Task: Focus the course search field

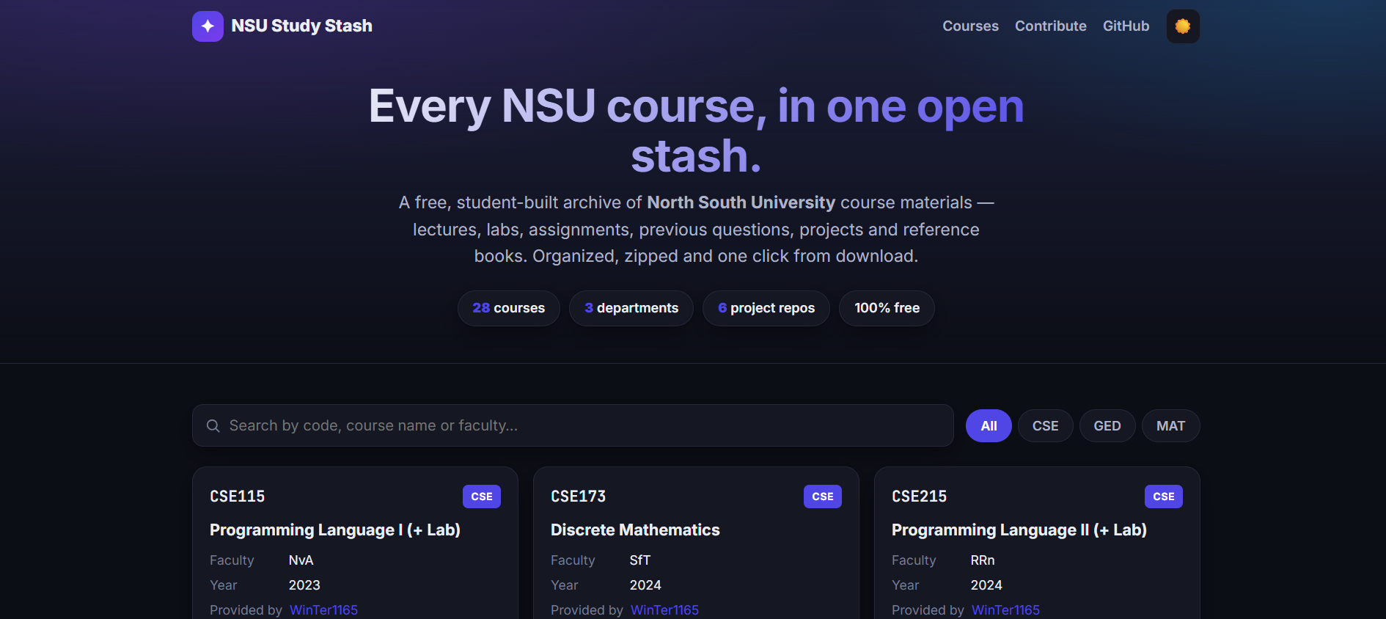Action: pyautogui.click(x=573, y=425)
